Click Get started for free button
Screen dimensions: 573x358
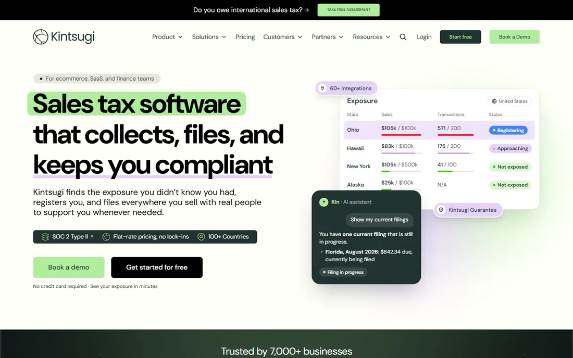(157, 267)
